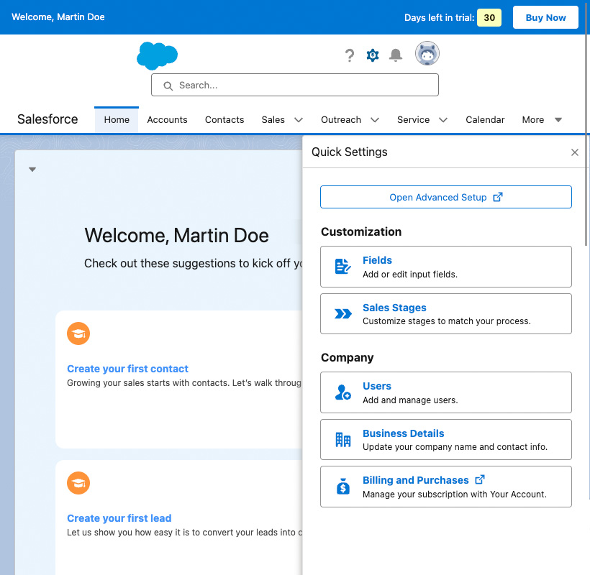Click the Buy Now button
Viewport: 590px width, 575px height.
(x=545, y=17)
